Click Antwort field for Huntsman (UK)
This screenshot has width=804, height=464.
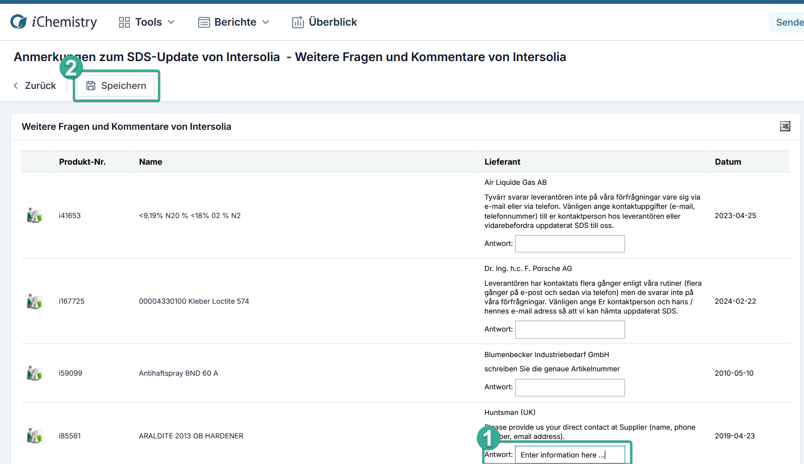[x=570, y=455]
